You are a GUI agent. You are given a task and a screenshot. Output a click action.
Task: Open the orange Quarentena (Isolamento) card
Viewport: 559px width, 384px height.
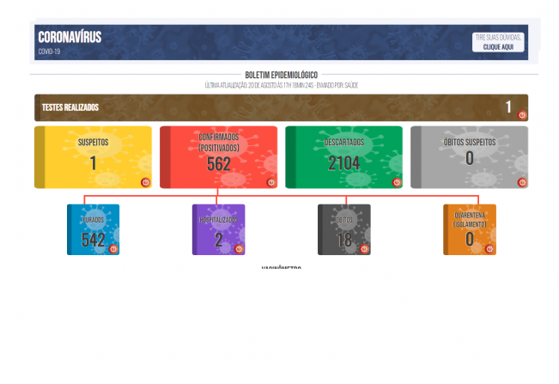click(469, 229)
